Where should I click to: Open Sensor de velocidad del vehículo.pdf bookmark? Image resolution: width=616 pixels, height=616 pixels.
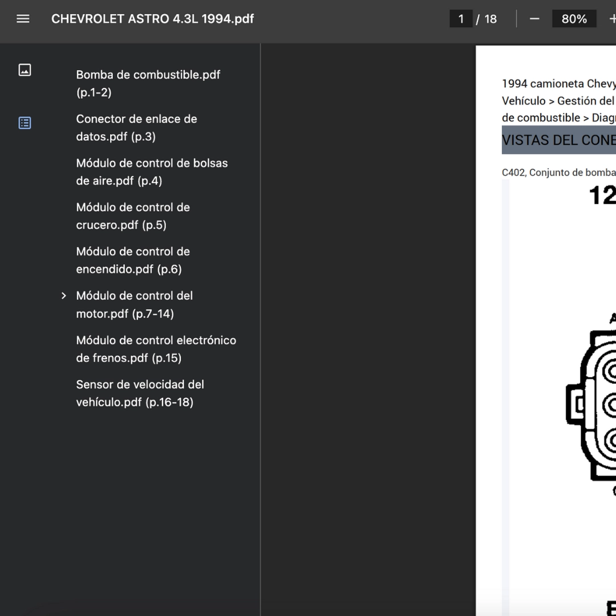pos(140,393)
